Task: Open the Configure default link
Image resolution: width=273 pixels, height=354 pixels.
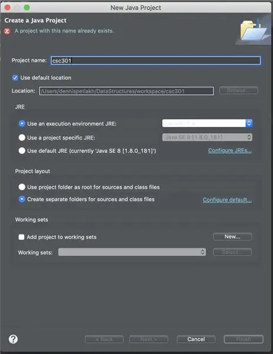Action: [227, 200]
